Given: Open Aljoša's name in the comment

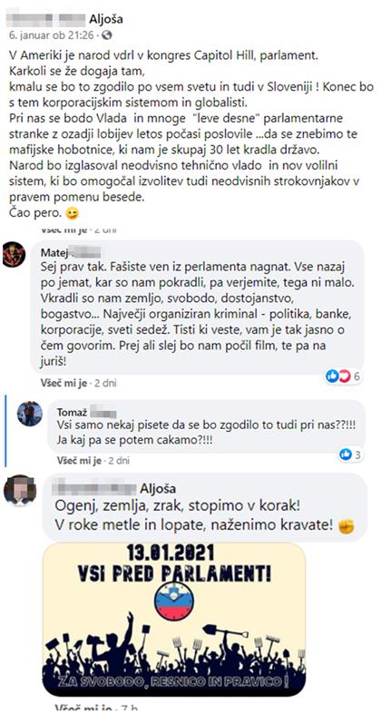Looking at the screenshot, I should pyautogui.click(x=158, y=489).
